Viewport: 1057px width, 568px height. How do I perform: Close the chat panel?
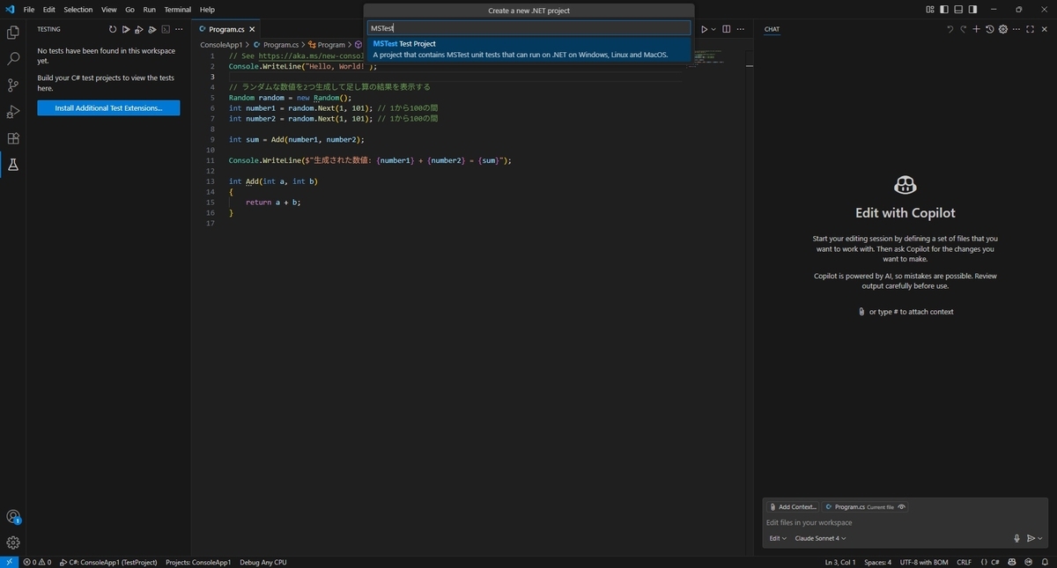click(x=1044, y=29)
